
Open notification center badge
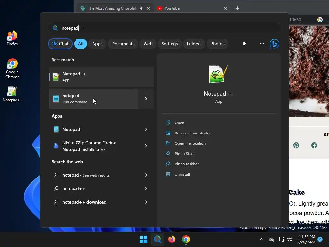click(x=320, y=239)
